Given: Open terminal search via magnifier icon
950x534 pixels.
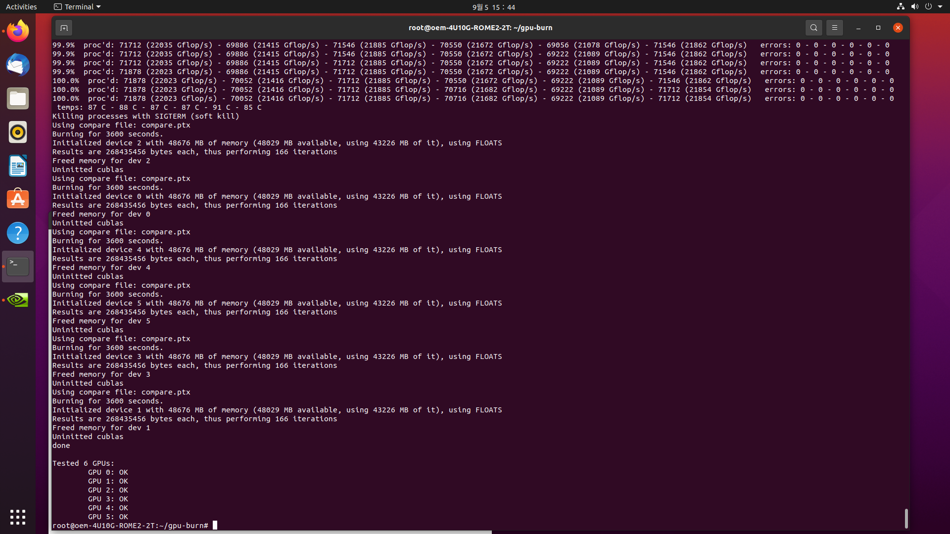Looking at the screenshot, I should coord(814,28).
